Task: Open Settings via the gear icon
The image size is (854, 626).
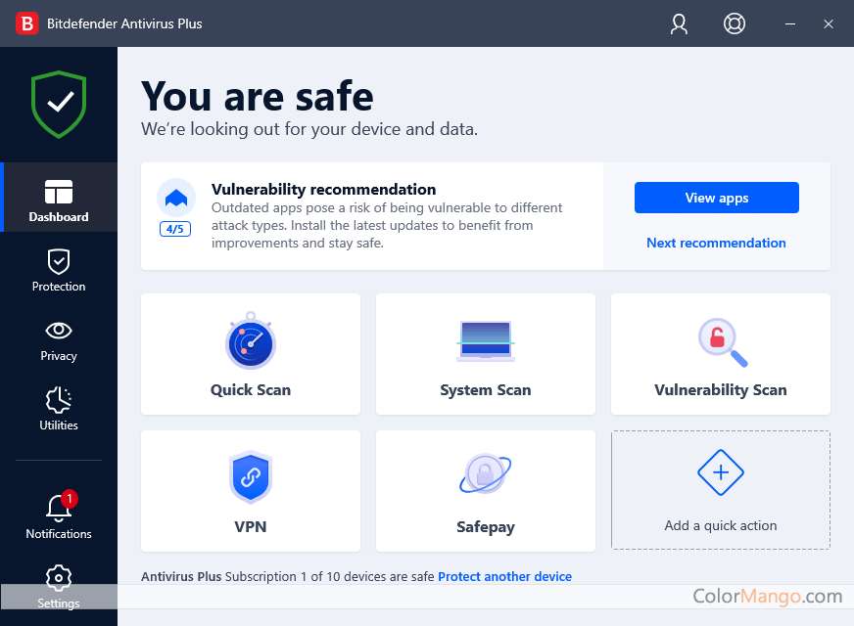Action: (58, 579)
